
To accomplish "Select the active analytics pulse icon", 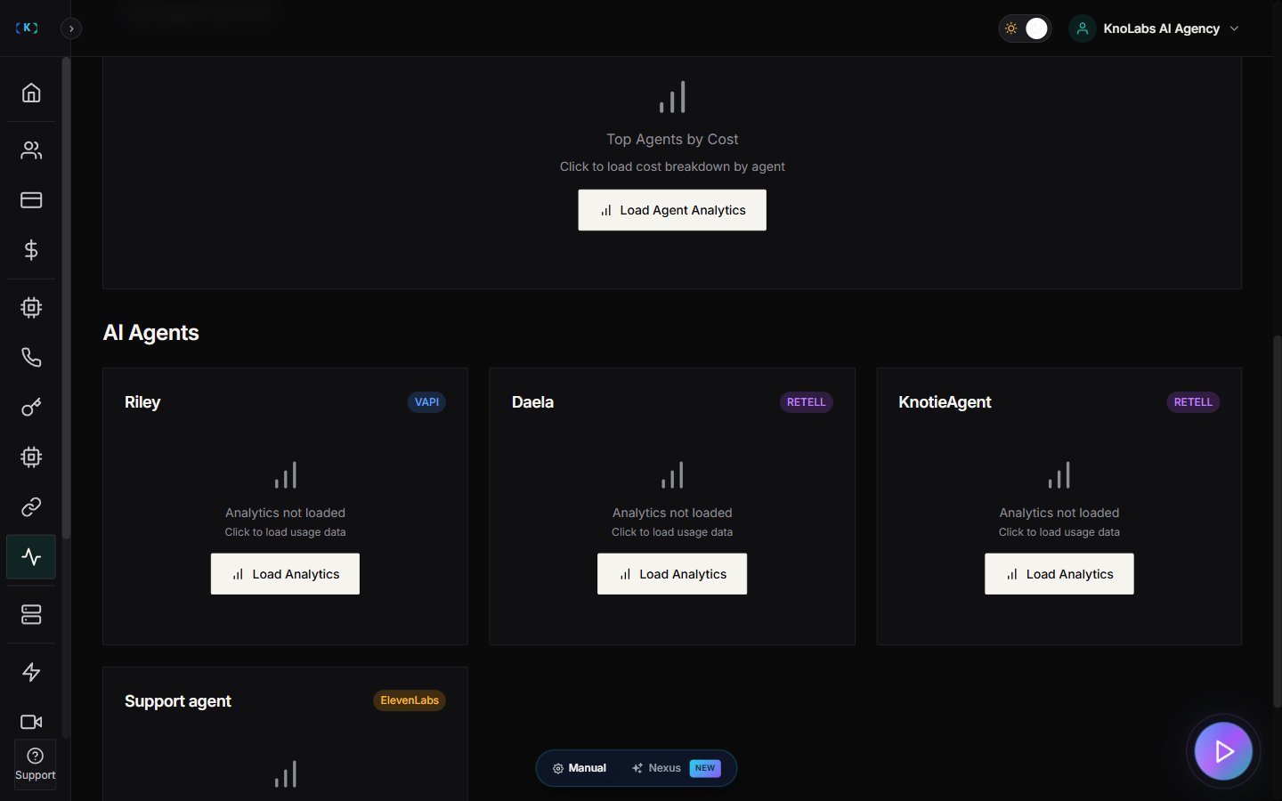I will click(x=31, y=557).
